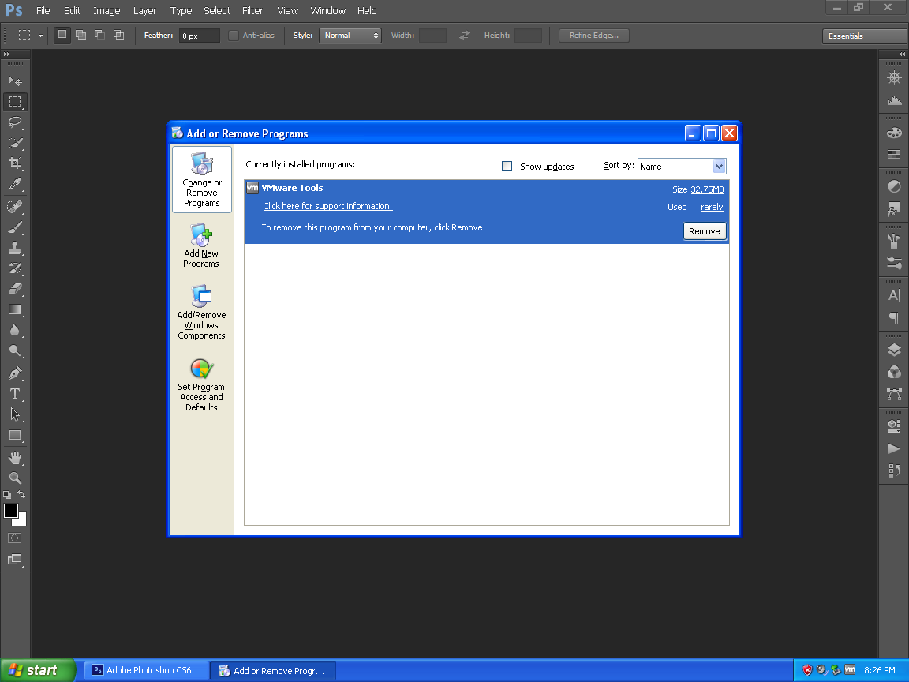
Task: Open the Paths panel icon
Action: point(894,395)
